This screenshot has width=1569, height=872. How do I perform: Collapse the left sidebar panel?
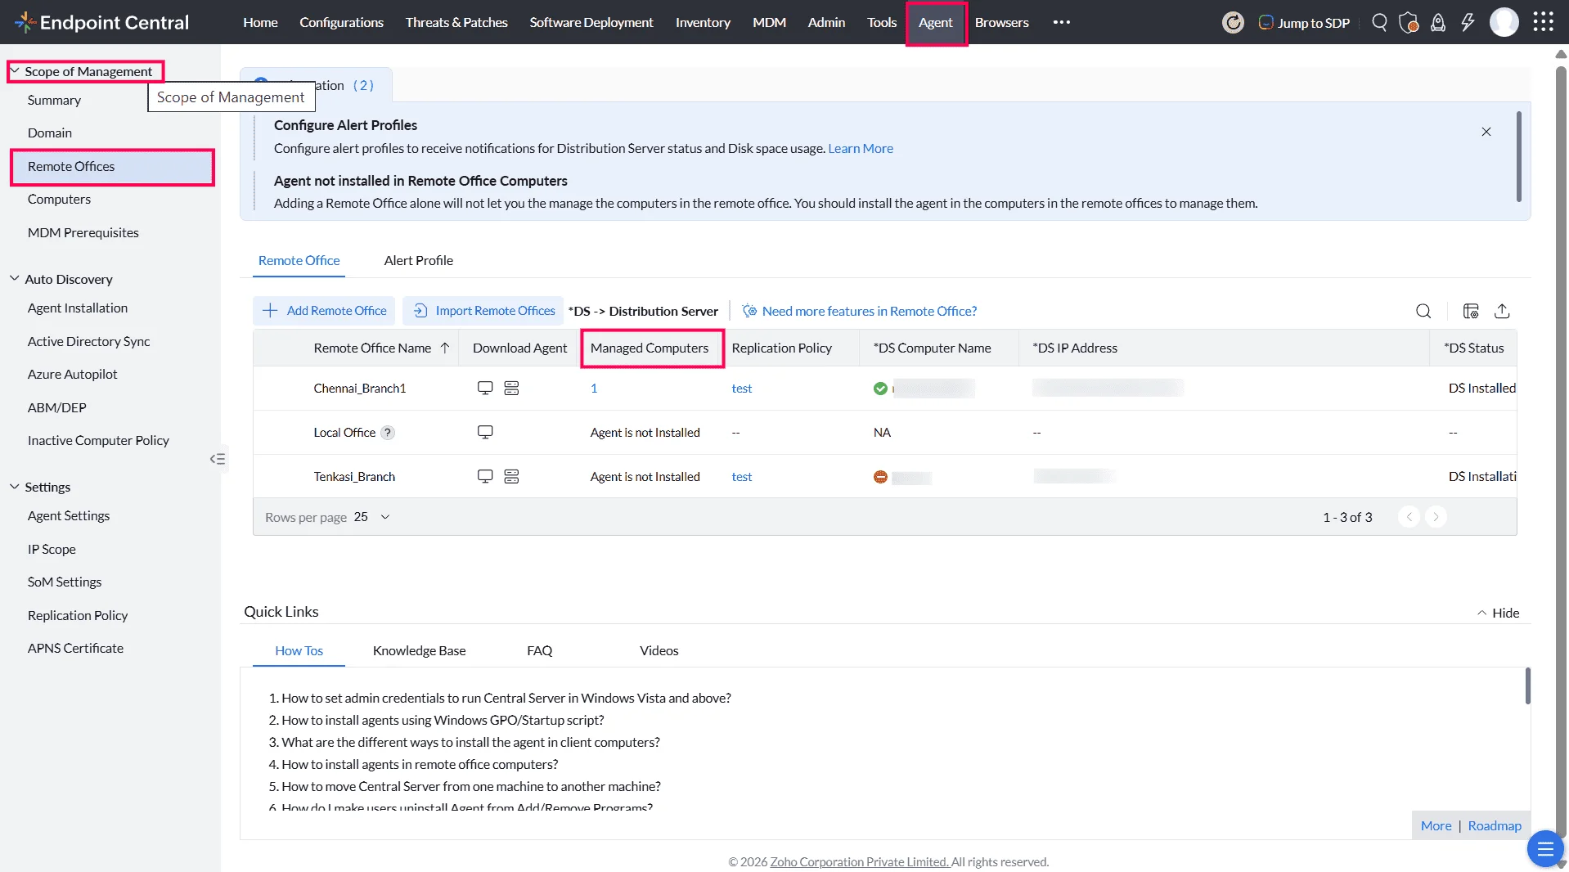click(x=218, y=459)
